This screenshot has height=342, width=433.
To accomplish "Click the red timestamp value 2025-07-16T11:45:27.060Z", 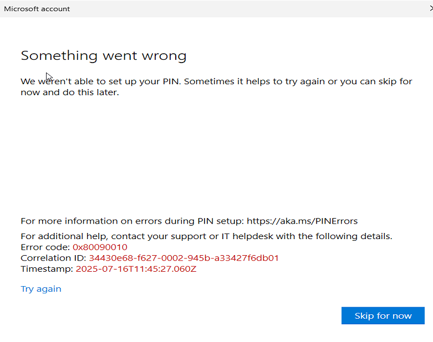I will coord(136,270).
